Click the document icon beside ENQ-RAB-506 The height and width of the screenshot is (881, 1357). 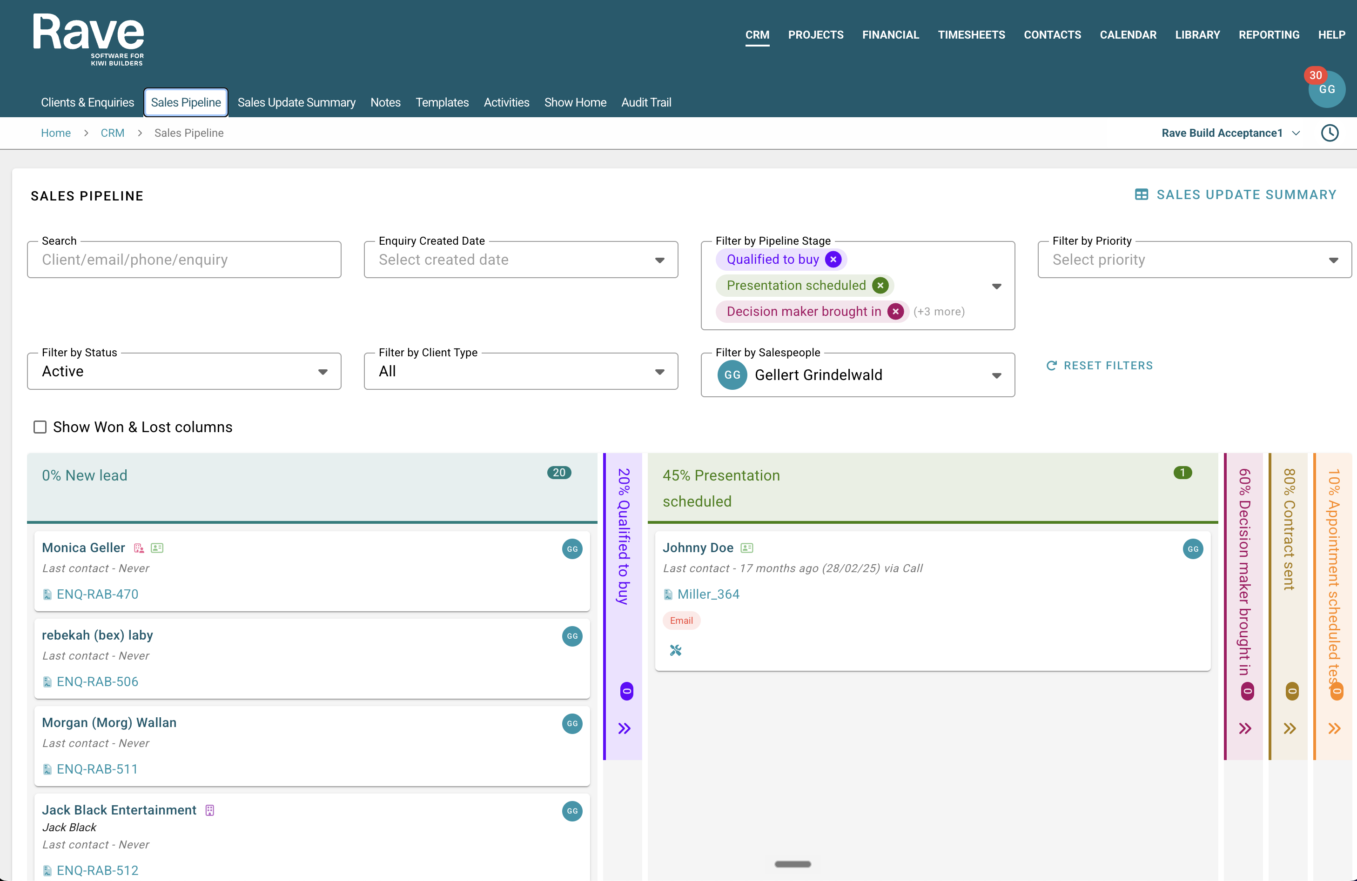click(x=47, y=682)
